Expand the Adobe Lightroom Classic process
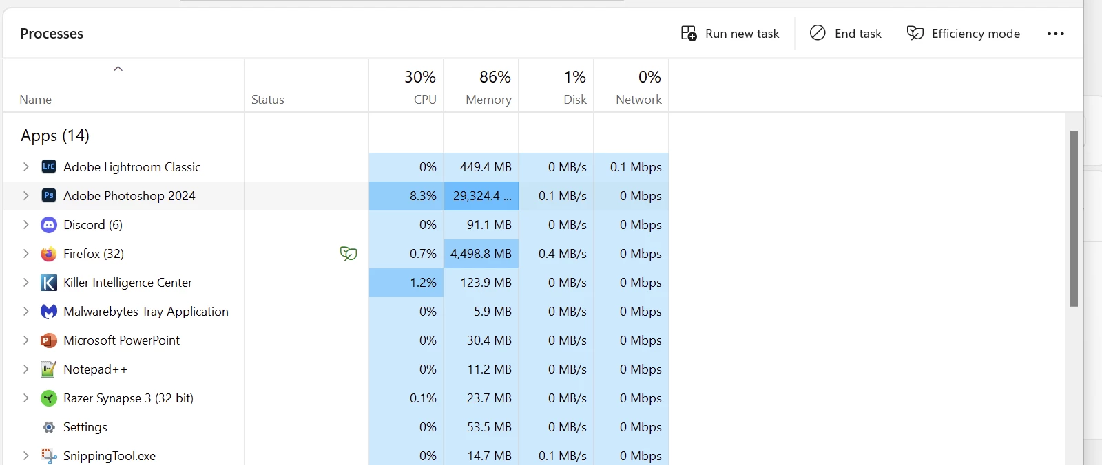Viewport: 1102px width, 465px height. 25,166
